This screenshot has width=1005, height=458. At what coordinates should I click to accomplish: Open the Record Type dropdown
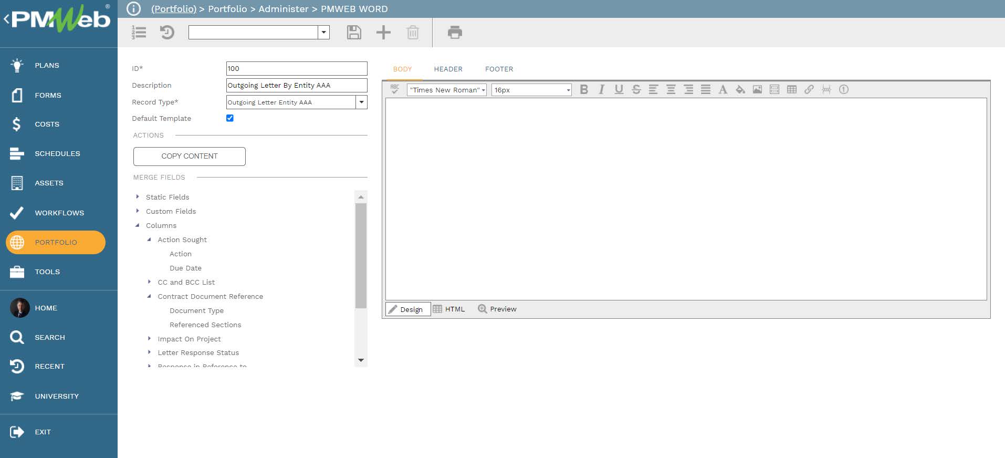[361, 102]
